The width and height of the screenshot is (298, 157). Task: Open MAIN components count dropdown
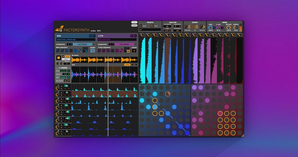(x=70, y=44)
